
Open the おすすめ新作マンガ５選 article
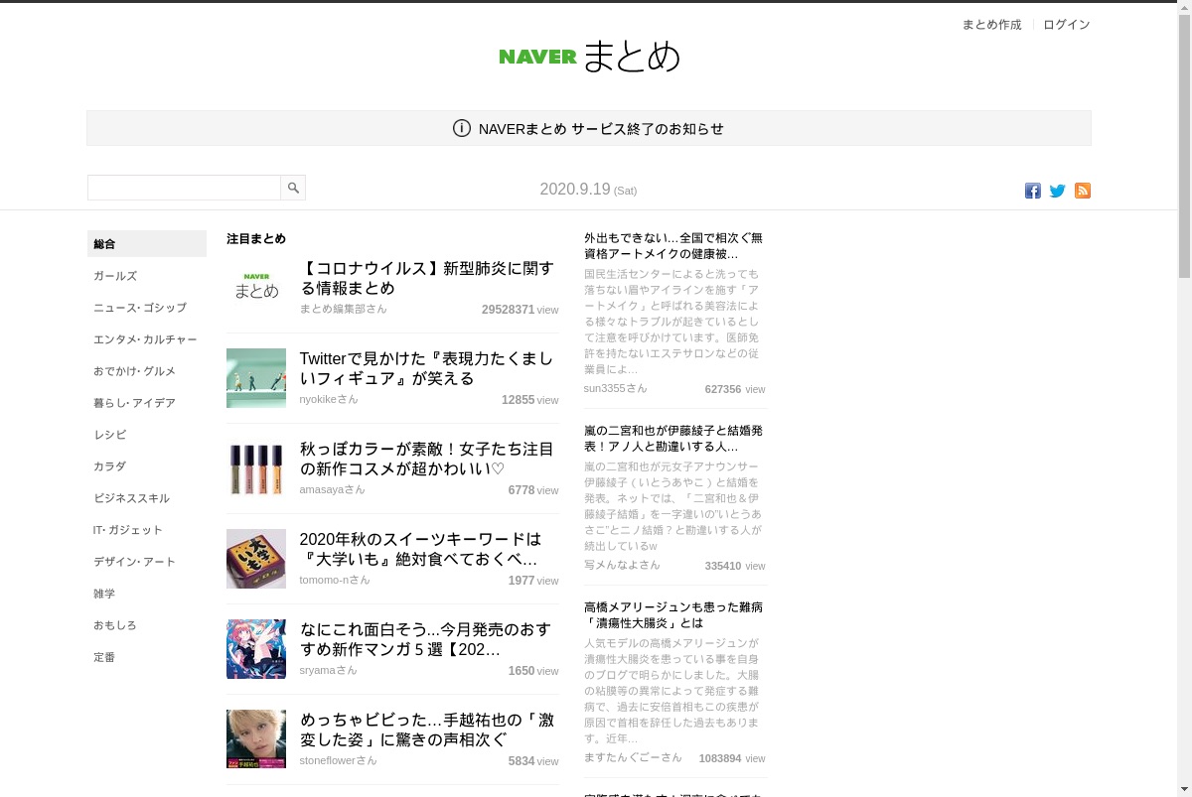pyautogui.click(x=427, y=639)
